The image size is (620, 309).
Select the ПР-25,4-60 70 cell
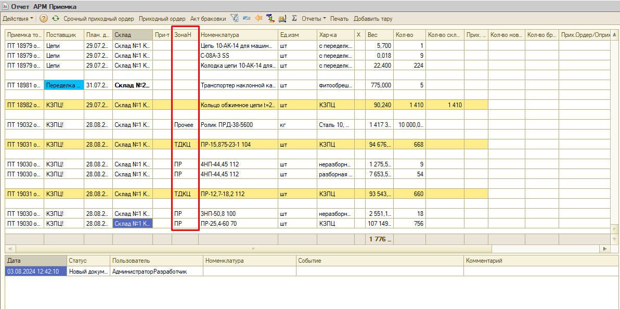(x=238, y=224)
